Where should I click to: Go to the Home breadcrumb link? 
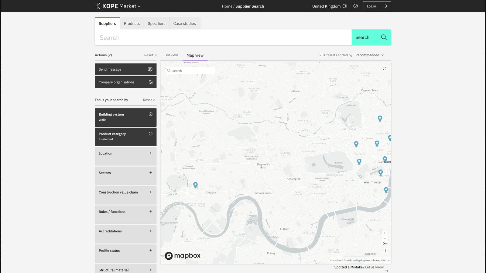point(227,6)
